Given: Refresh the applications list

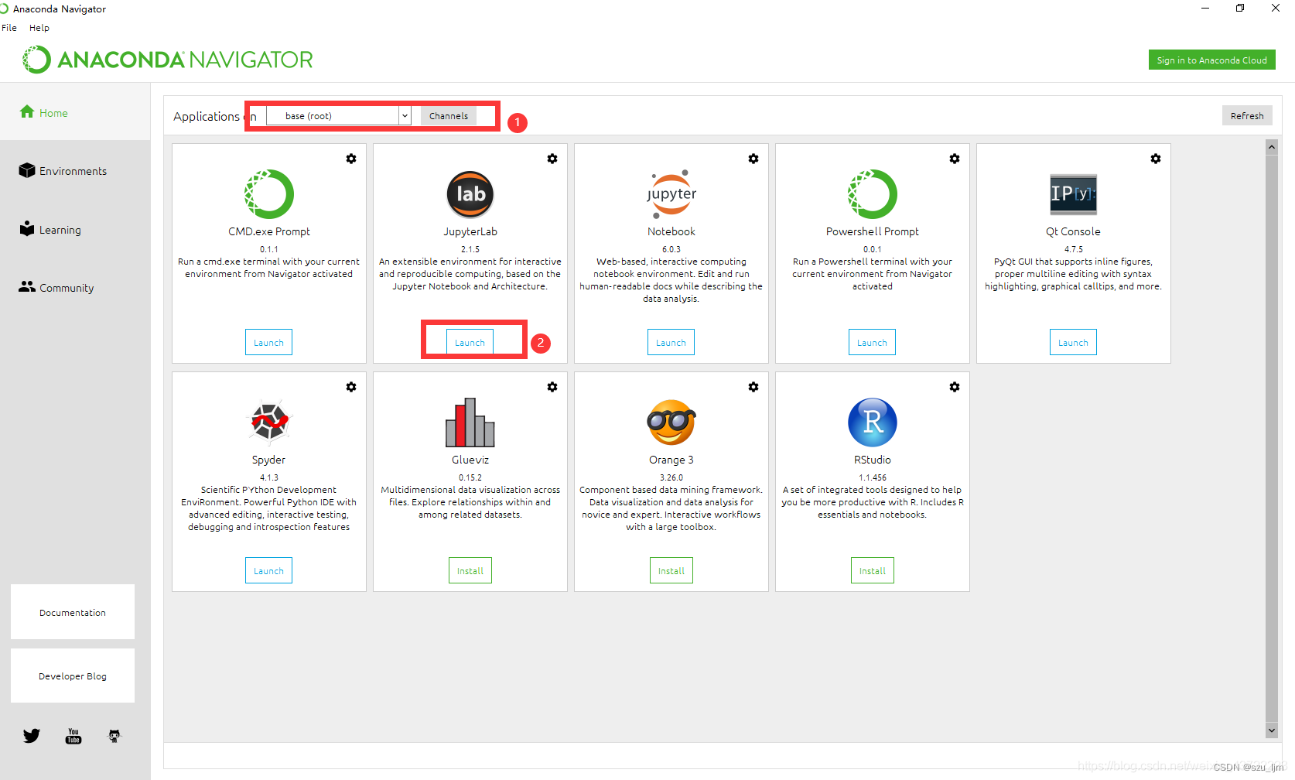Looking at the screenshot, I should (1247, 116).
